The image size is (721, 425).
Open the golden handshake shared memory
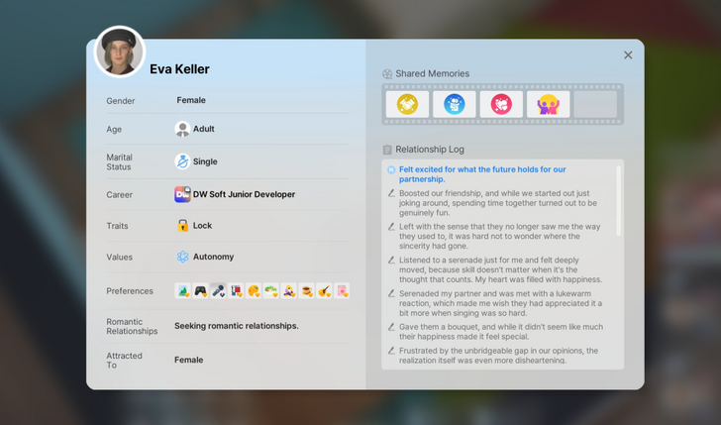[x=407, y=104]
